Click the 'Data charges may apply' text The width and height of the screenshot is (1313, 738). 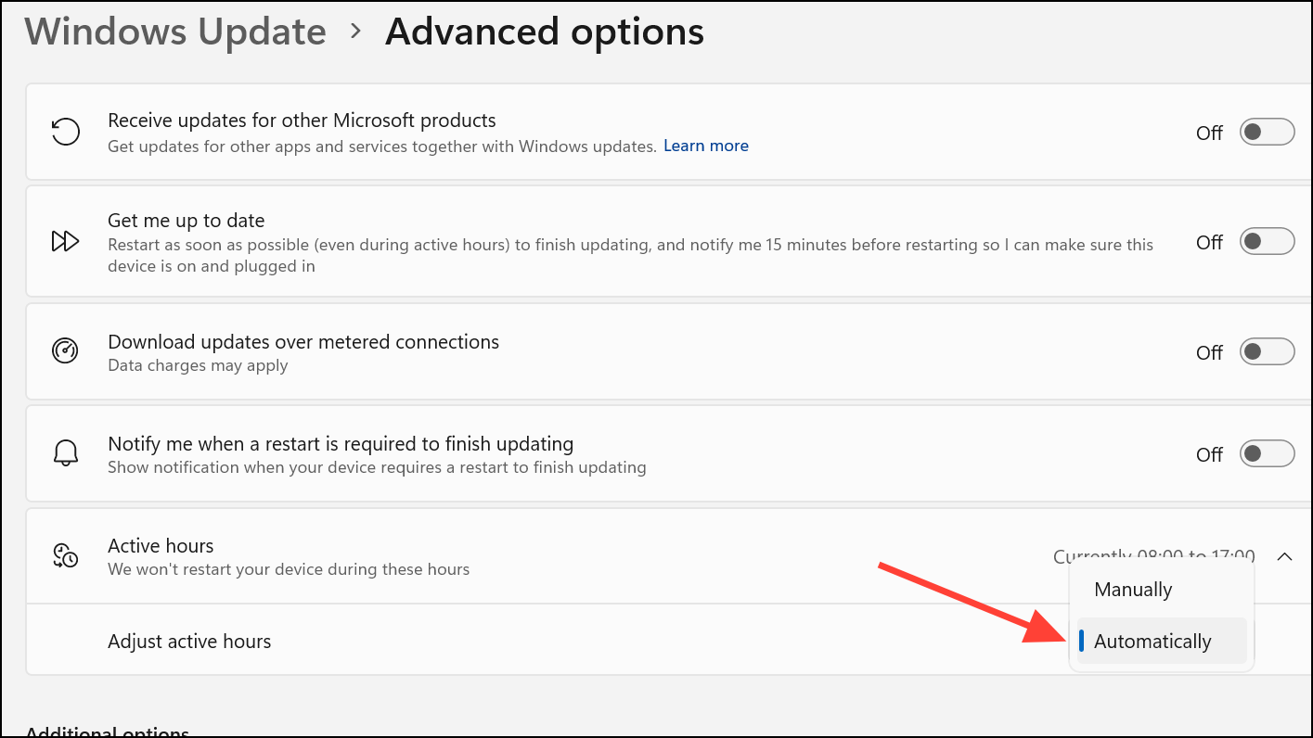click(198, 365)
